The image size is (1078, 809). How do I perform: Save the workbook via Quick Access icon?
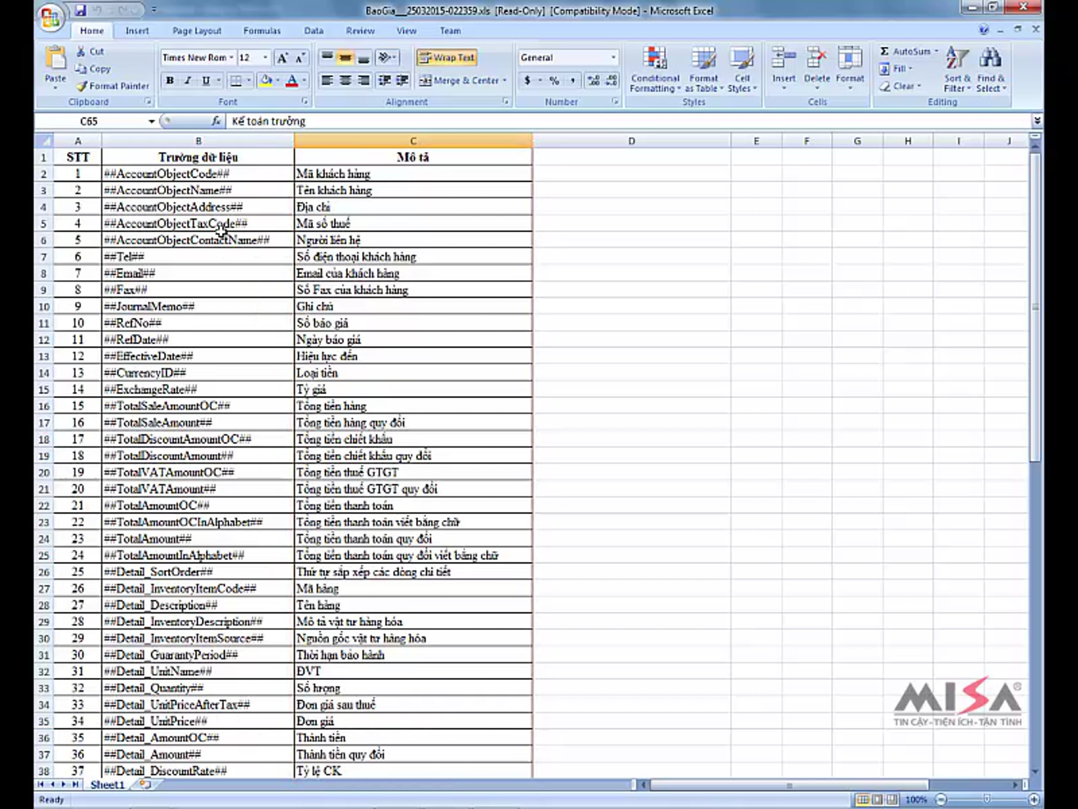[x=80, y=10]
